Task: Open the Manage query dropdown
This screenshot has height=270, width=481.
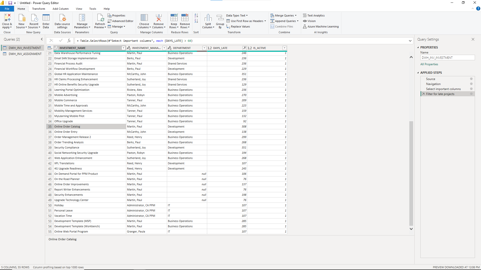Action: pyautogui.click(x=116, y=26)
